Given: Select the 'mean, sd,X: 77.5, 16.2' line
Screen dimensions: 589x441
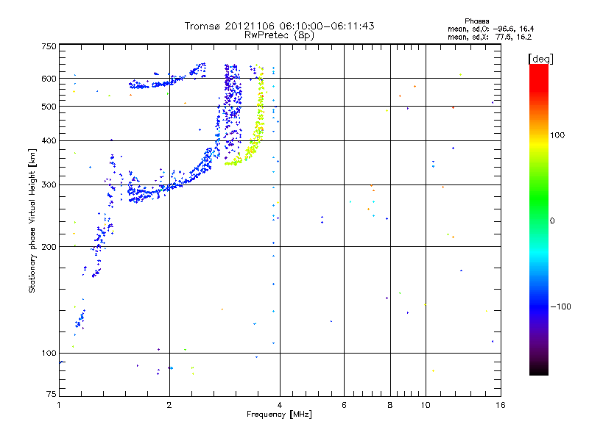Looking at the screenshot, I should coord(490,37).
